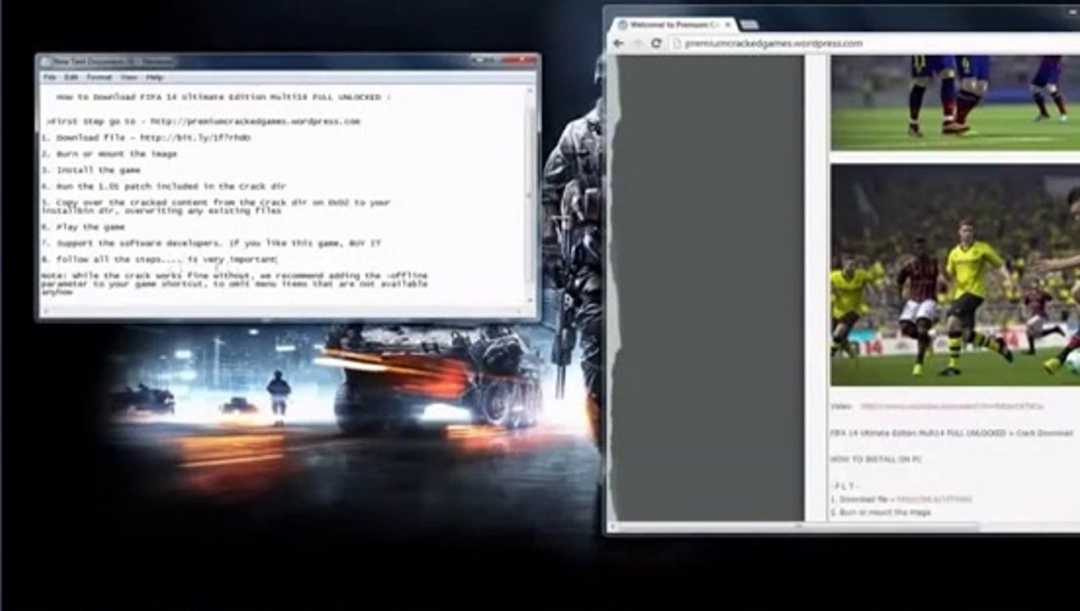Click the '4. Run the 1.01 patch' line
Image resolution: width=1080 pixels, height=611 pixels.
pos(164,186)
